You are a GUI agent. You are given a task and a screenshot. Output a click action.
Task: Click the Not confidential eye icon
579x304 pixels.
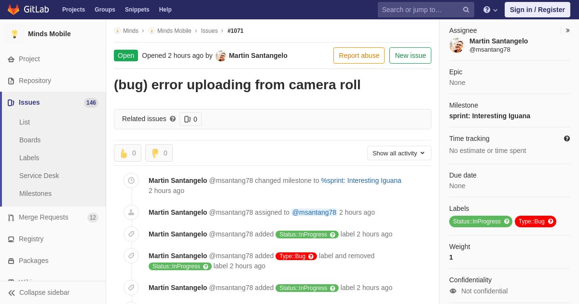453,291
